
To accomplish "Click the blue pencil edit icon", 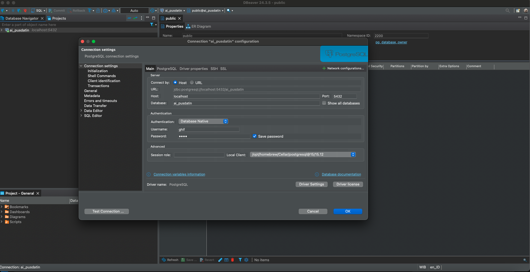I will coord(220,260).
